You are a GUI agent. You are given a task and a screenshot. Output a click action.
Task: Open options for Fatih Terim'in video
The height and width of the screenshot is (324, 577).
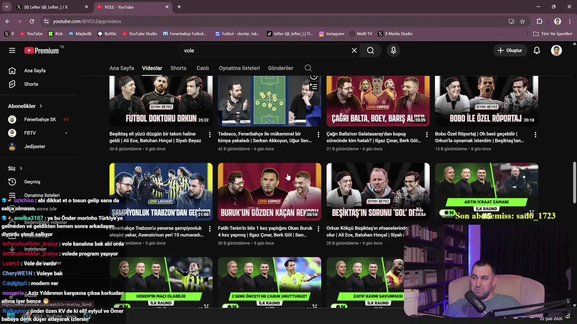pos(318,229)
